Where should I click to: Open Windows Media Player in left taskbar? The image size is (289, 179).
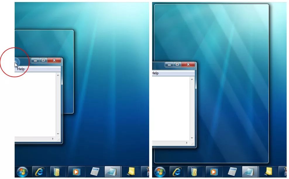[76, 171]
